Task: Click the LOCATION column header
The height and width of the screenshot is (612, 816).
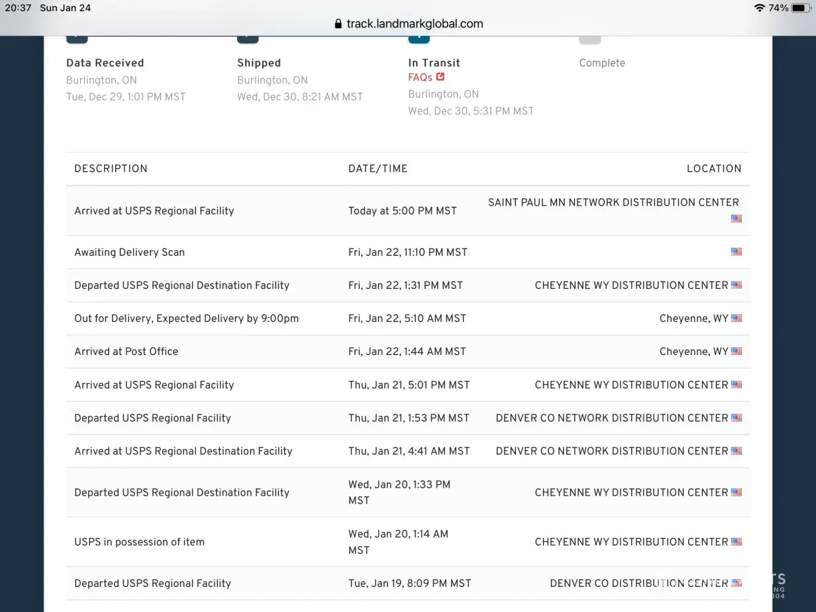Action: point(714,169)
